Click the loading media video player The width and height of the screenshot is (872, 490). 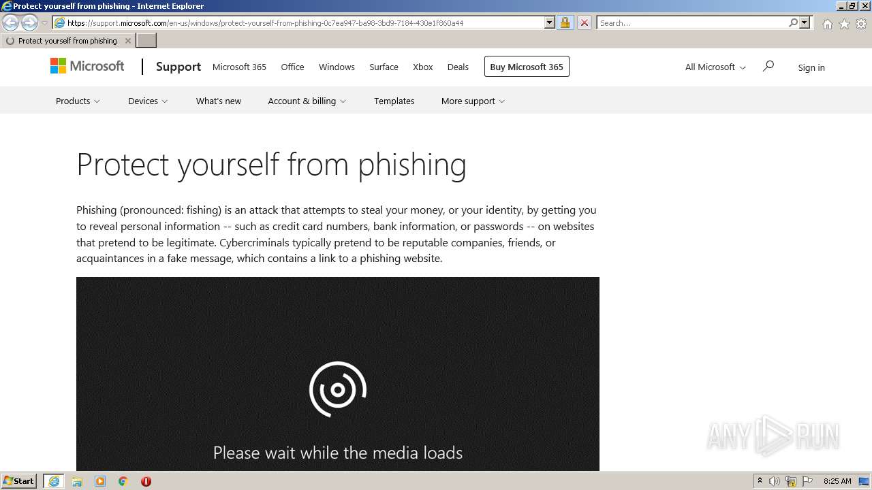pyautogui.click(x=338, y=374)
